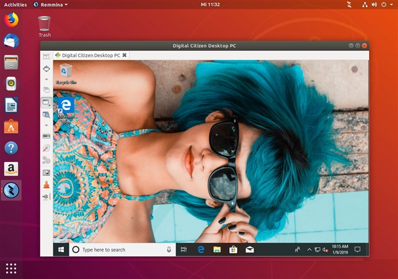
Task: Open Help from the dock
Action: pyautogui.click(x=11, y=148)
